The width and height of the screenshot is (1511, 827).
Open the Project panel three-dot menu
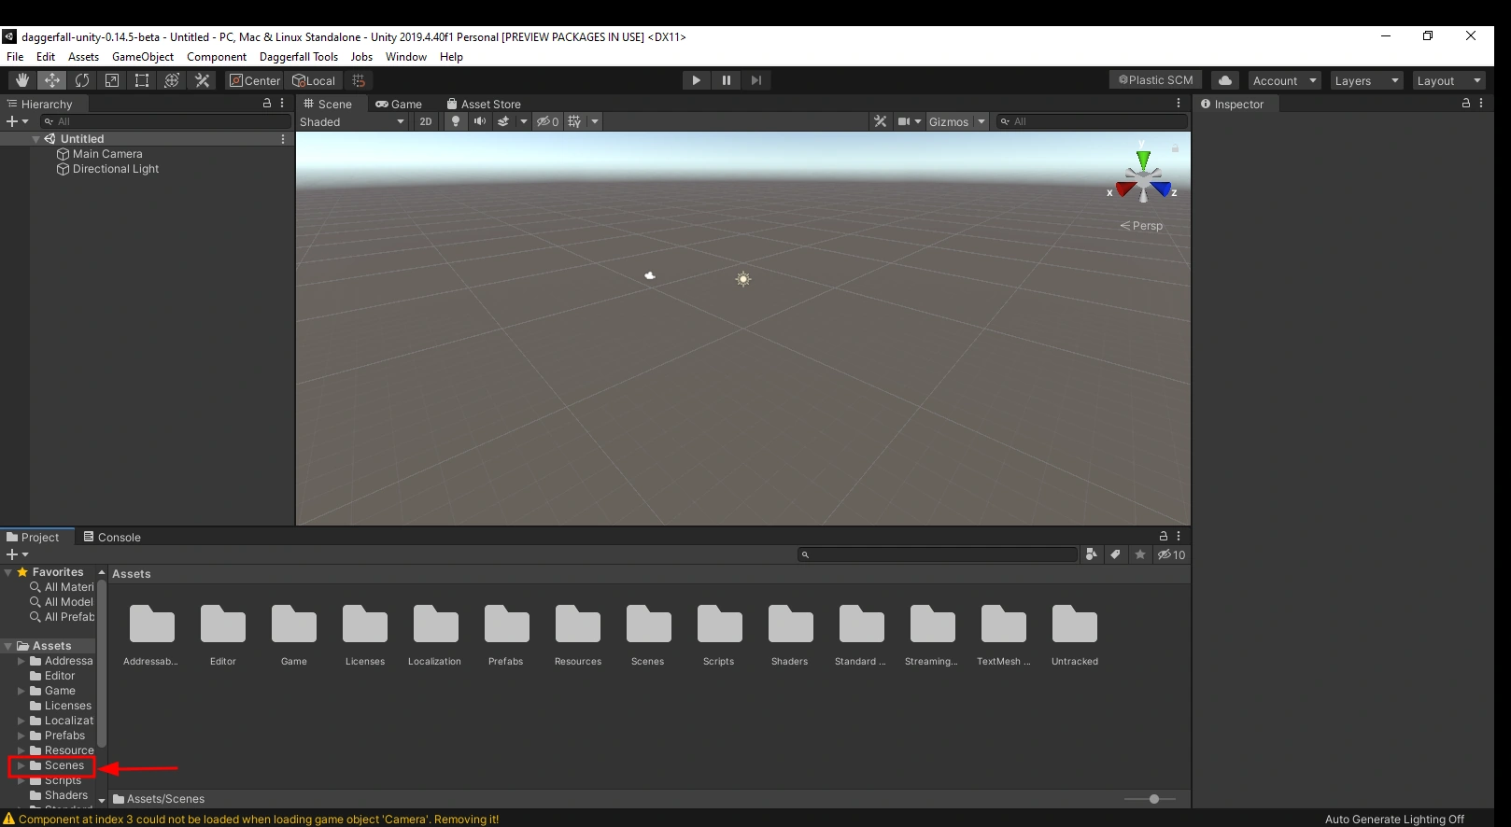pyautogui.click(x=1179, y=536)
